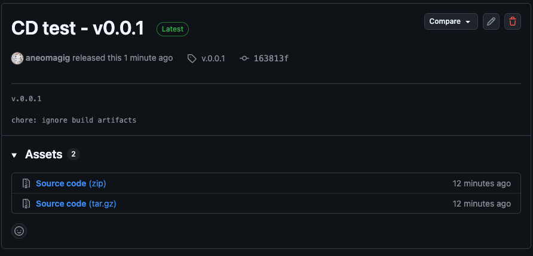Image resolution: width=533 pixels, height=256 pixels.
Task: Click the commit icon beside 163813f
Action: 244,58
